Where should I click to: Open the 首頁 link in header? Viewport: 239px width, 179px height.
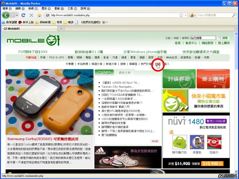click(x=178, y=43)
